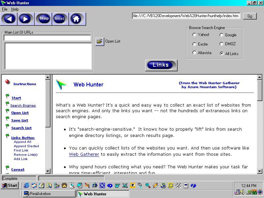The image size is (264, 198).
Task: Open the Open List help link
Action: tap(20, 113)
